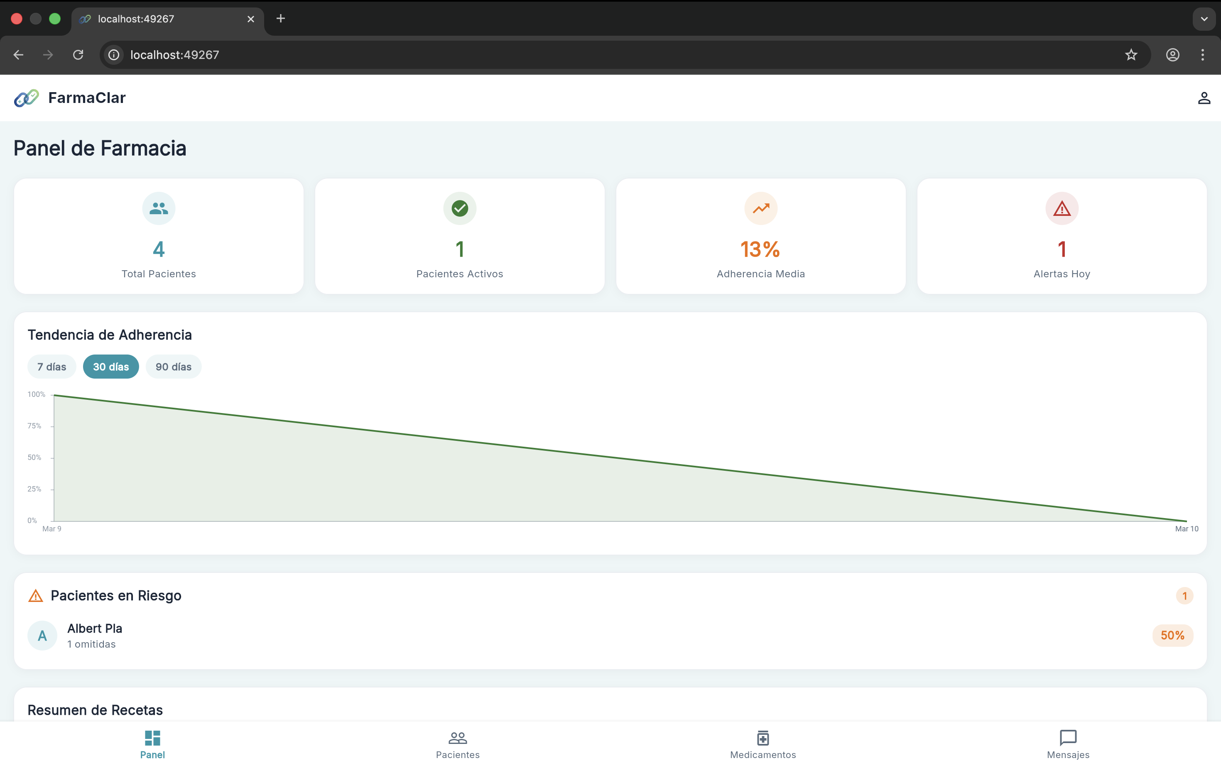The image size is (1221, 768).
Task: Open Albert Pla patient entry
Action: pos(95,635)
